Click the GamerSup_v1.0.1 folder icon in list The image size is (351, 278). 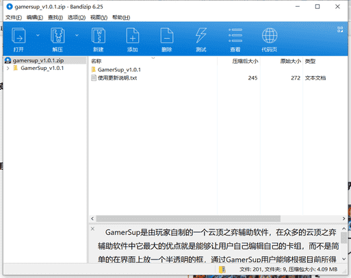tap(94, 70)
